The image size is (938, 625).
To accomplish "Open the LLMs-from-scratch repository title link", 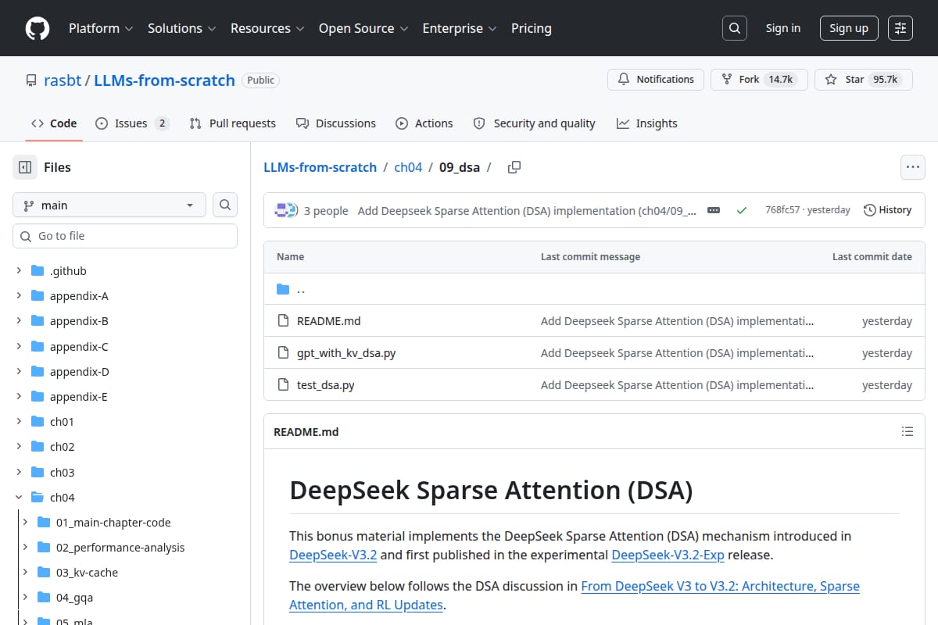I will point(164,80).
